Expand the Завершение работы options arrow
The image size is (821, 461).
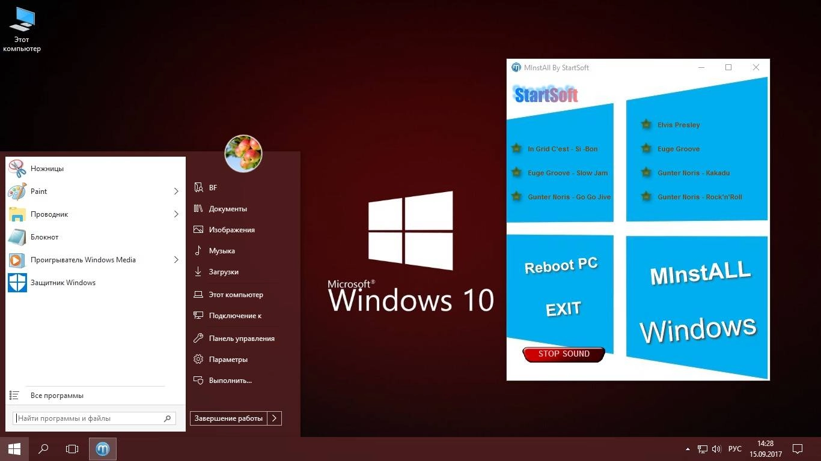point(274,418)
